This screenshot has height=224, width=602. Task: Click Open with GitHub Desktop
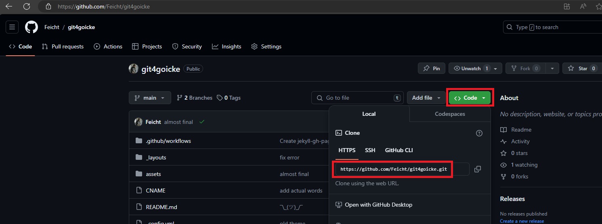pyautogui.click(x=374, y=205)
